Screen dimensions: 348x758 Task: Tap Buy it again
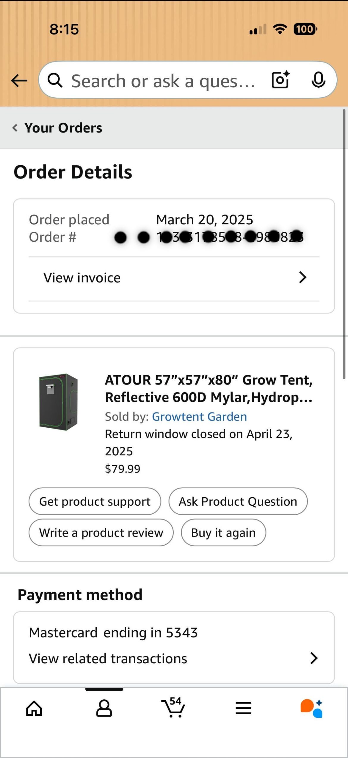point(223,532)
